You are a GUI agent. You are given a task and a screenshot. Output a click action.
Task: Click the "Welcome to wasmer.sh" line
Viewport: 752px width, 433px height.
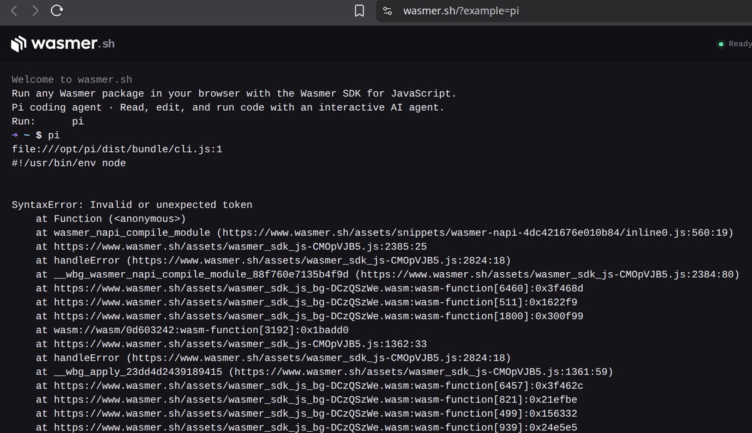pos(72,80)
